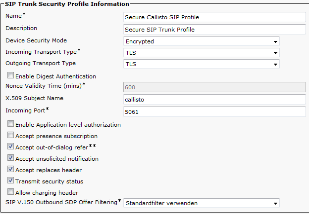Click the Enable Digest Authentication label

coord(55,76)
